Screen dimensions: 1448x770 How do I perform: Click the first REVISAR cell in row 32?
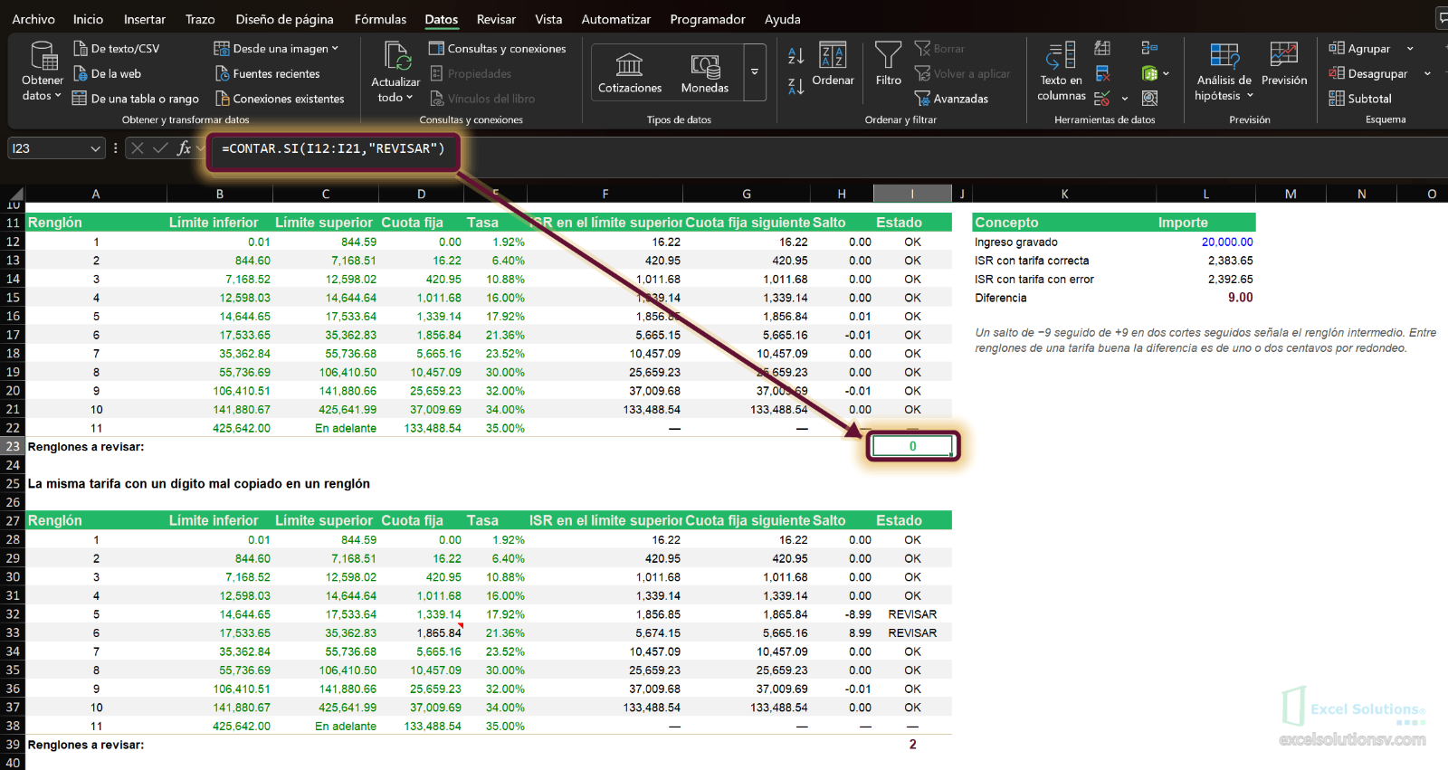pos(912,614)
